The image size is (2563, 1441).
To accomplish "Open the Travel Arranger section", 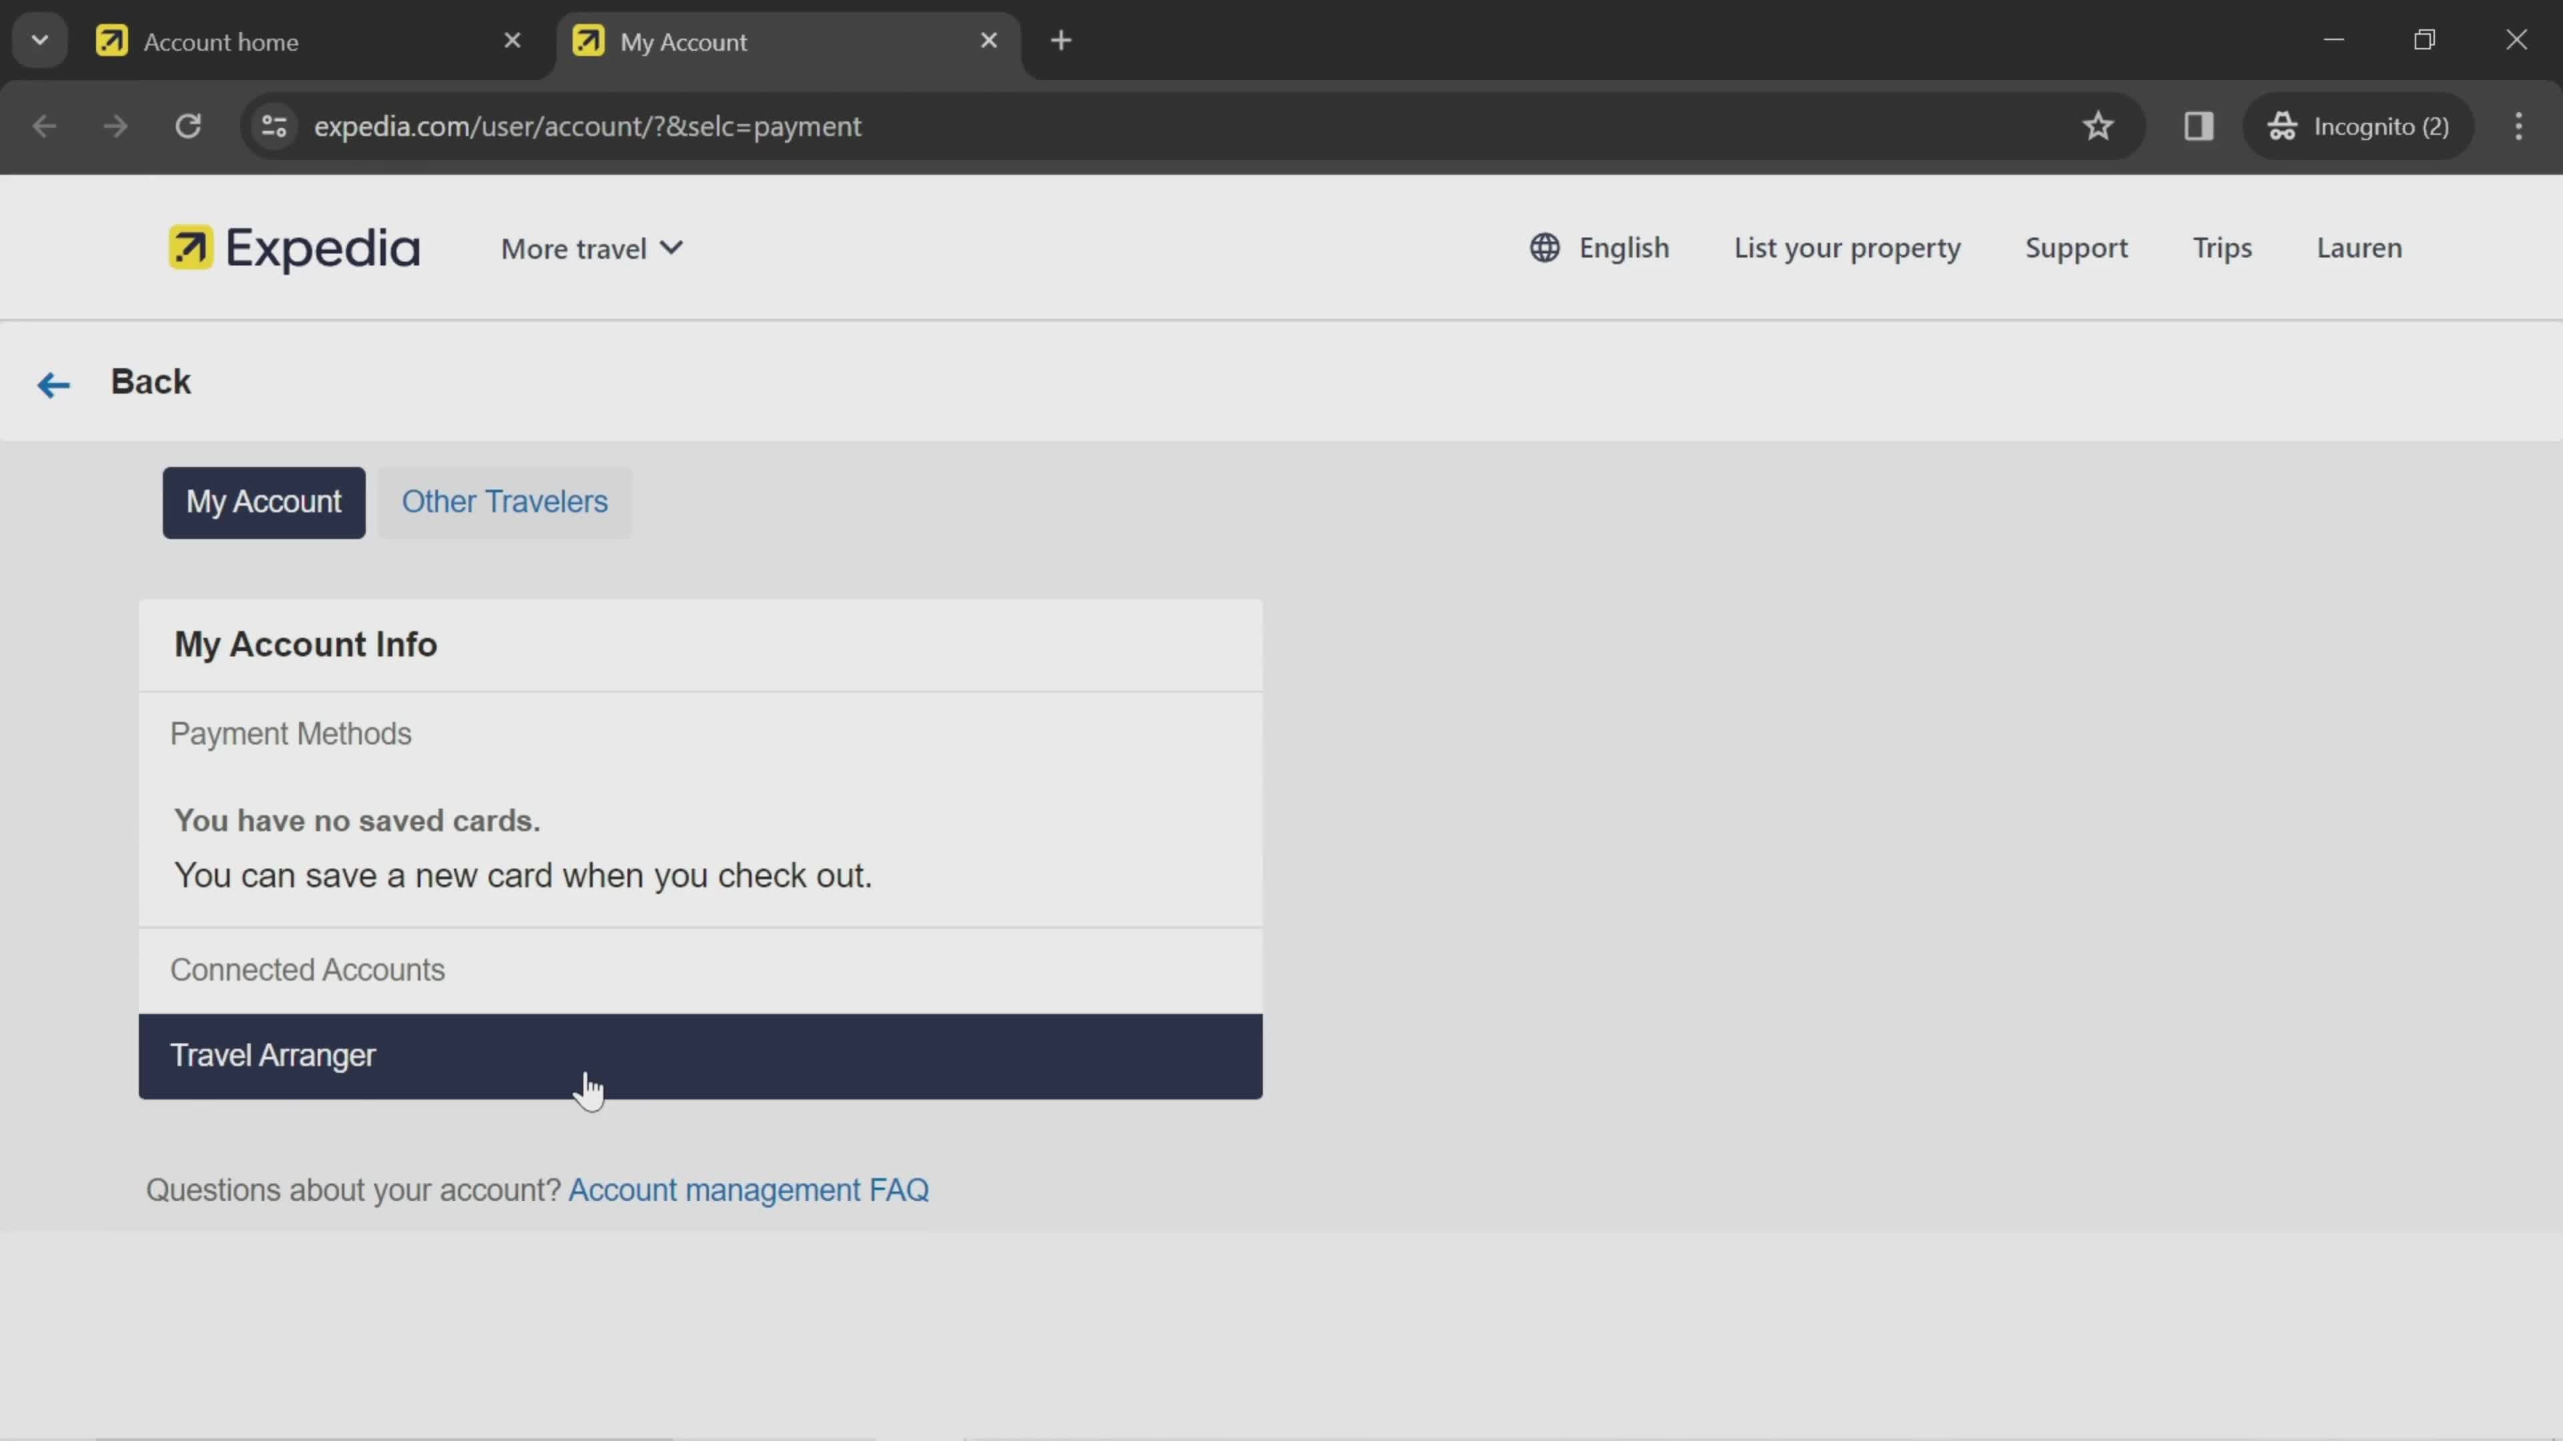I will coord(700,1056).
